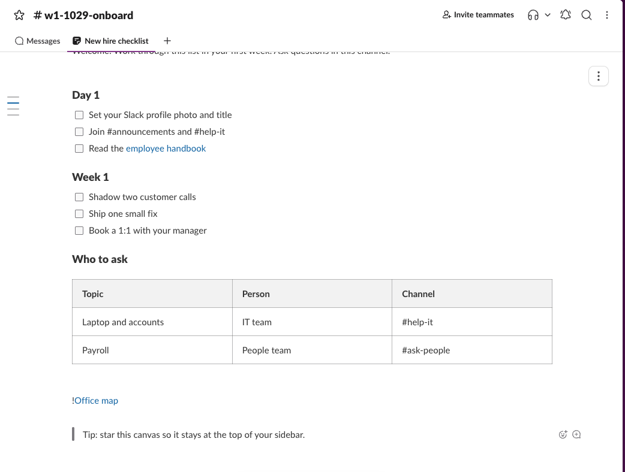Open huddle options chevron
625x472 pixels.
[x=548, y=15]
